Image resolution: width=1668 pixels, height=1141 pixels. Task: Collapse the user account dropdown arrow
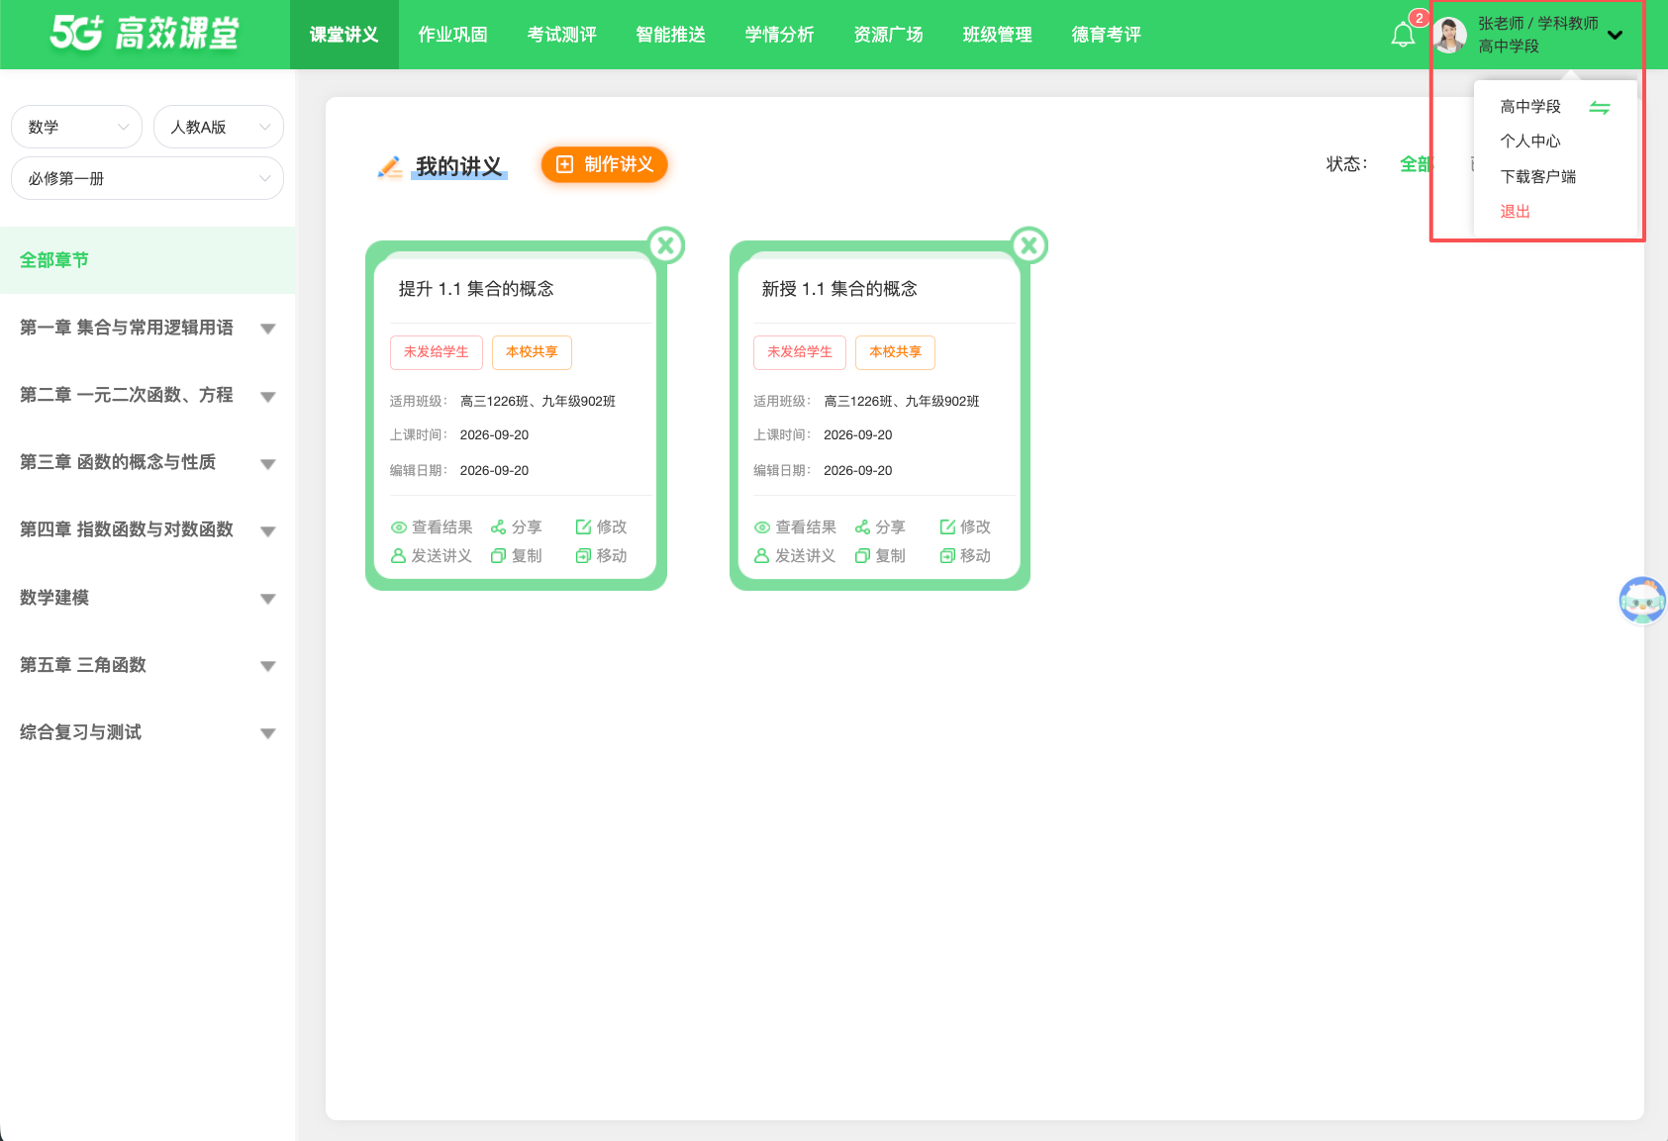tap(1616, 35)
